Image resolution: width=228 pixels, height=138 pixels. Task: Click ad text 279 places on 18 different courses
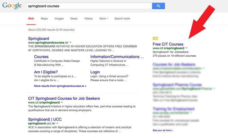[x=174, y=56]
